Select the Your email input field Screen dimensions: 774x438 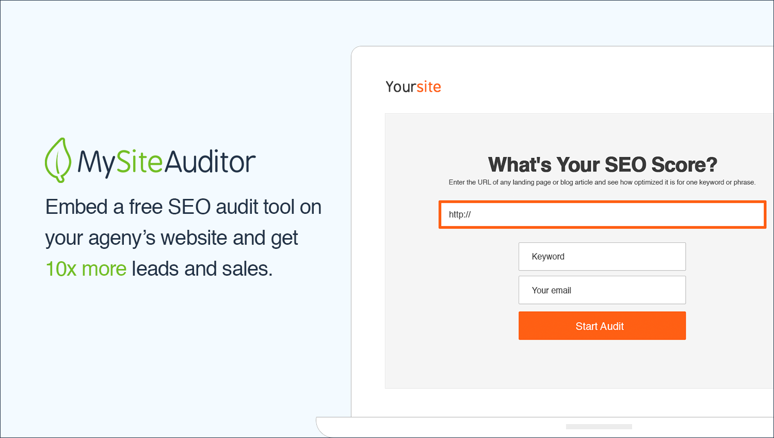click(x=602, y=290)
